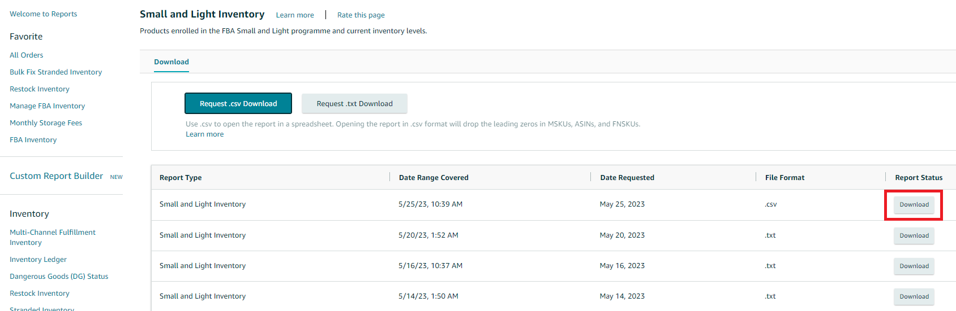The image size is (956, 311).
Task: Select the Download tab
Action: [172, 62]
